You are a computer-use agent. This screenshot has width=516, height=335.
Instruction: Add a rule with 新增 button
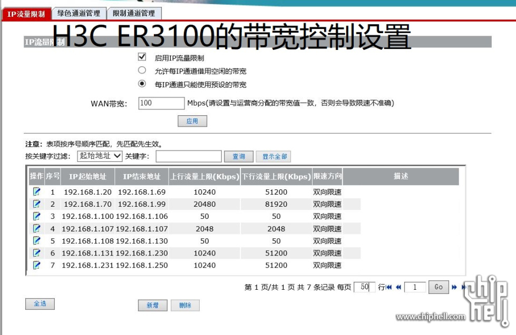click(x=152, y=305)
